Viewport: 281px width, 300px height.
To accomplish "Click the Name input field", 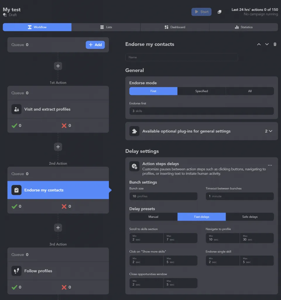I will pyautogui.click(x=181, y=57).
